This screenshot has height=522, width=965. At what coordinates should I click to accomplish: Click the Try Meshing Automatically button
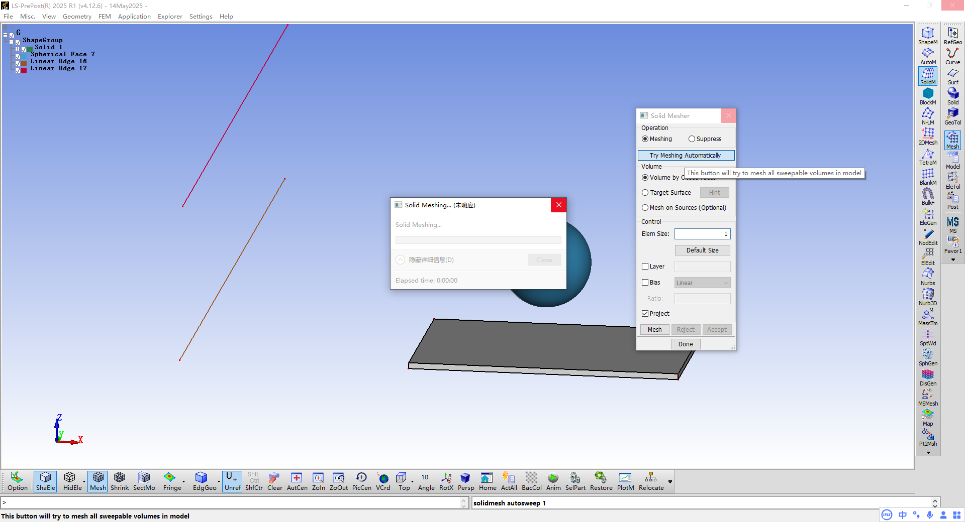[x=686, y=156]
